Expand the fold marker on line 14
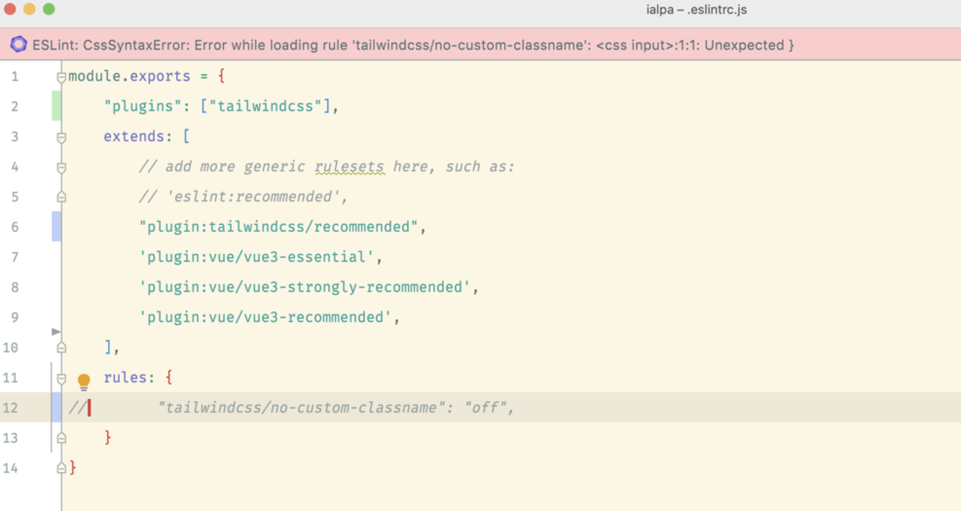The image size is (961, 511). (x=61, y=467)
